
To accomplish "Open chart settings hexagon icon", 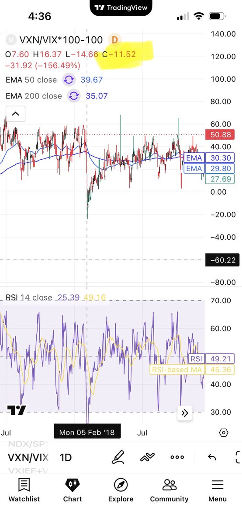I will coord(224,433).
